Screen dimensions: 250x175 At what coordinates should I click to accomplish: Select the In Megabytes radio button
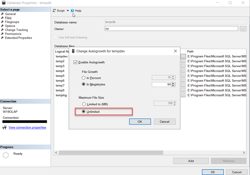(x=84, y=84)
